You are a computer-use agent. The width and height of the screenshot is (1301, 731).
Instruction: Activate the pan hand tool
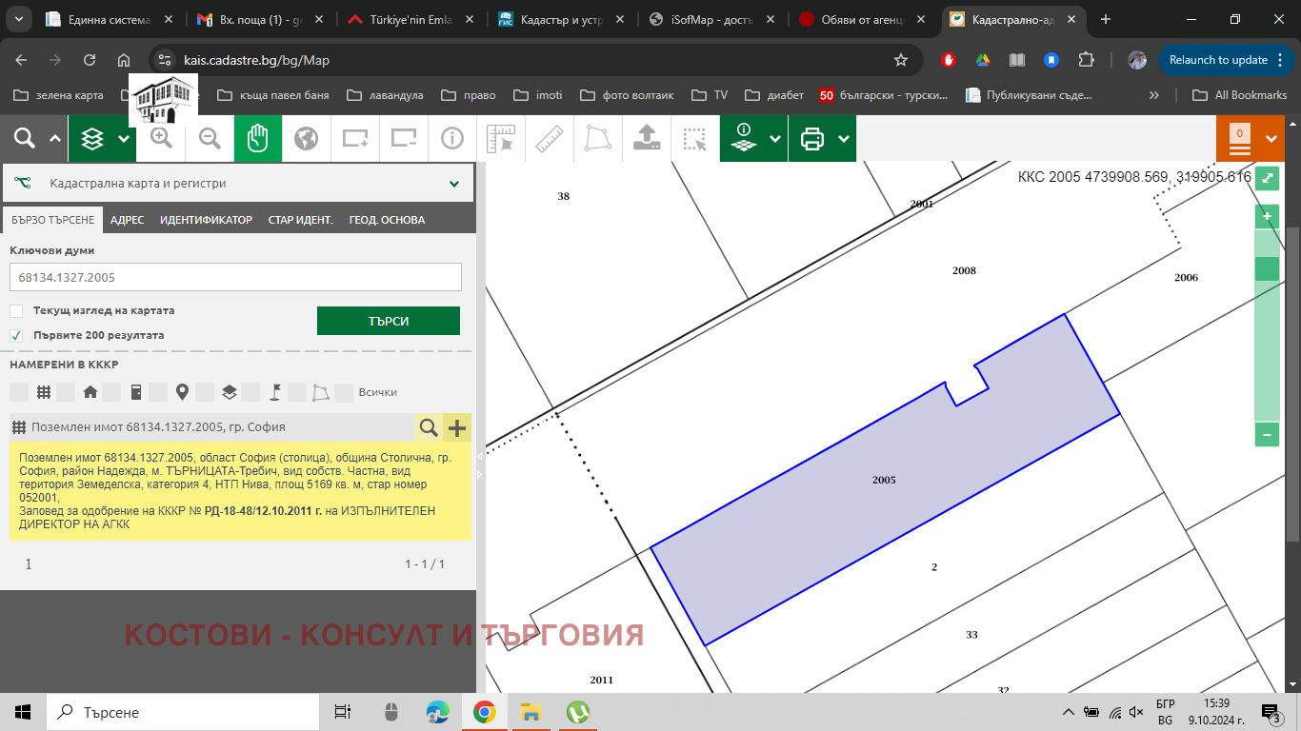coord(257,139)
